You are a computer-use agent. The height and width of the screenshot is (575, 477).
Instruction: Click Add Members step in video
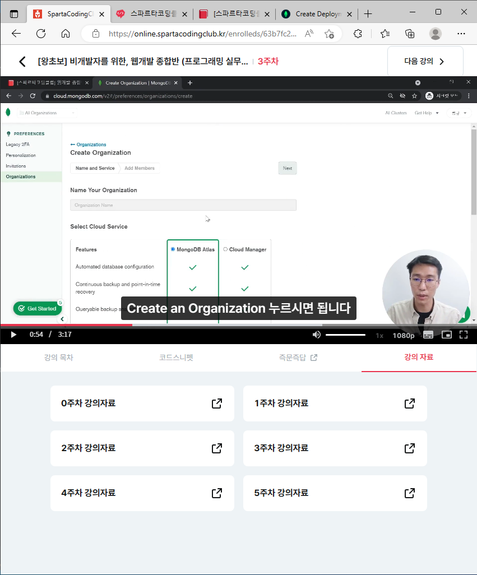[140, 168]
